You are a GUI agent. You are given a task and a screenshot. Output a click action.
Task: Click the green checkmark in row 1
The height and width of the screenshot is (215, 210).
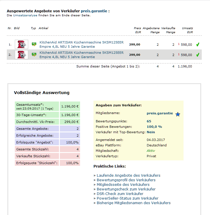click(x=198, y=45)
